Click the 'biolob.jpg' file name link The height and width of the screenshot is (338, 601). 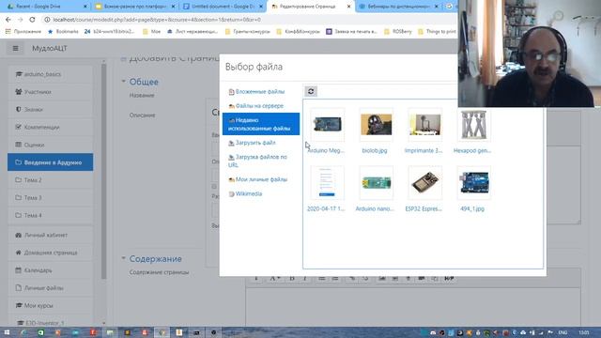pyautogui.click(x=375, y=150)
